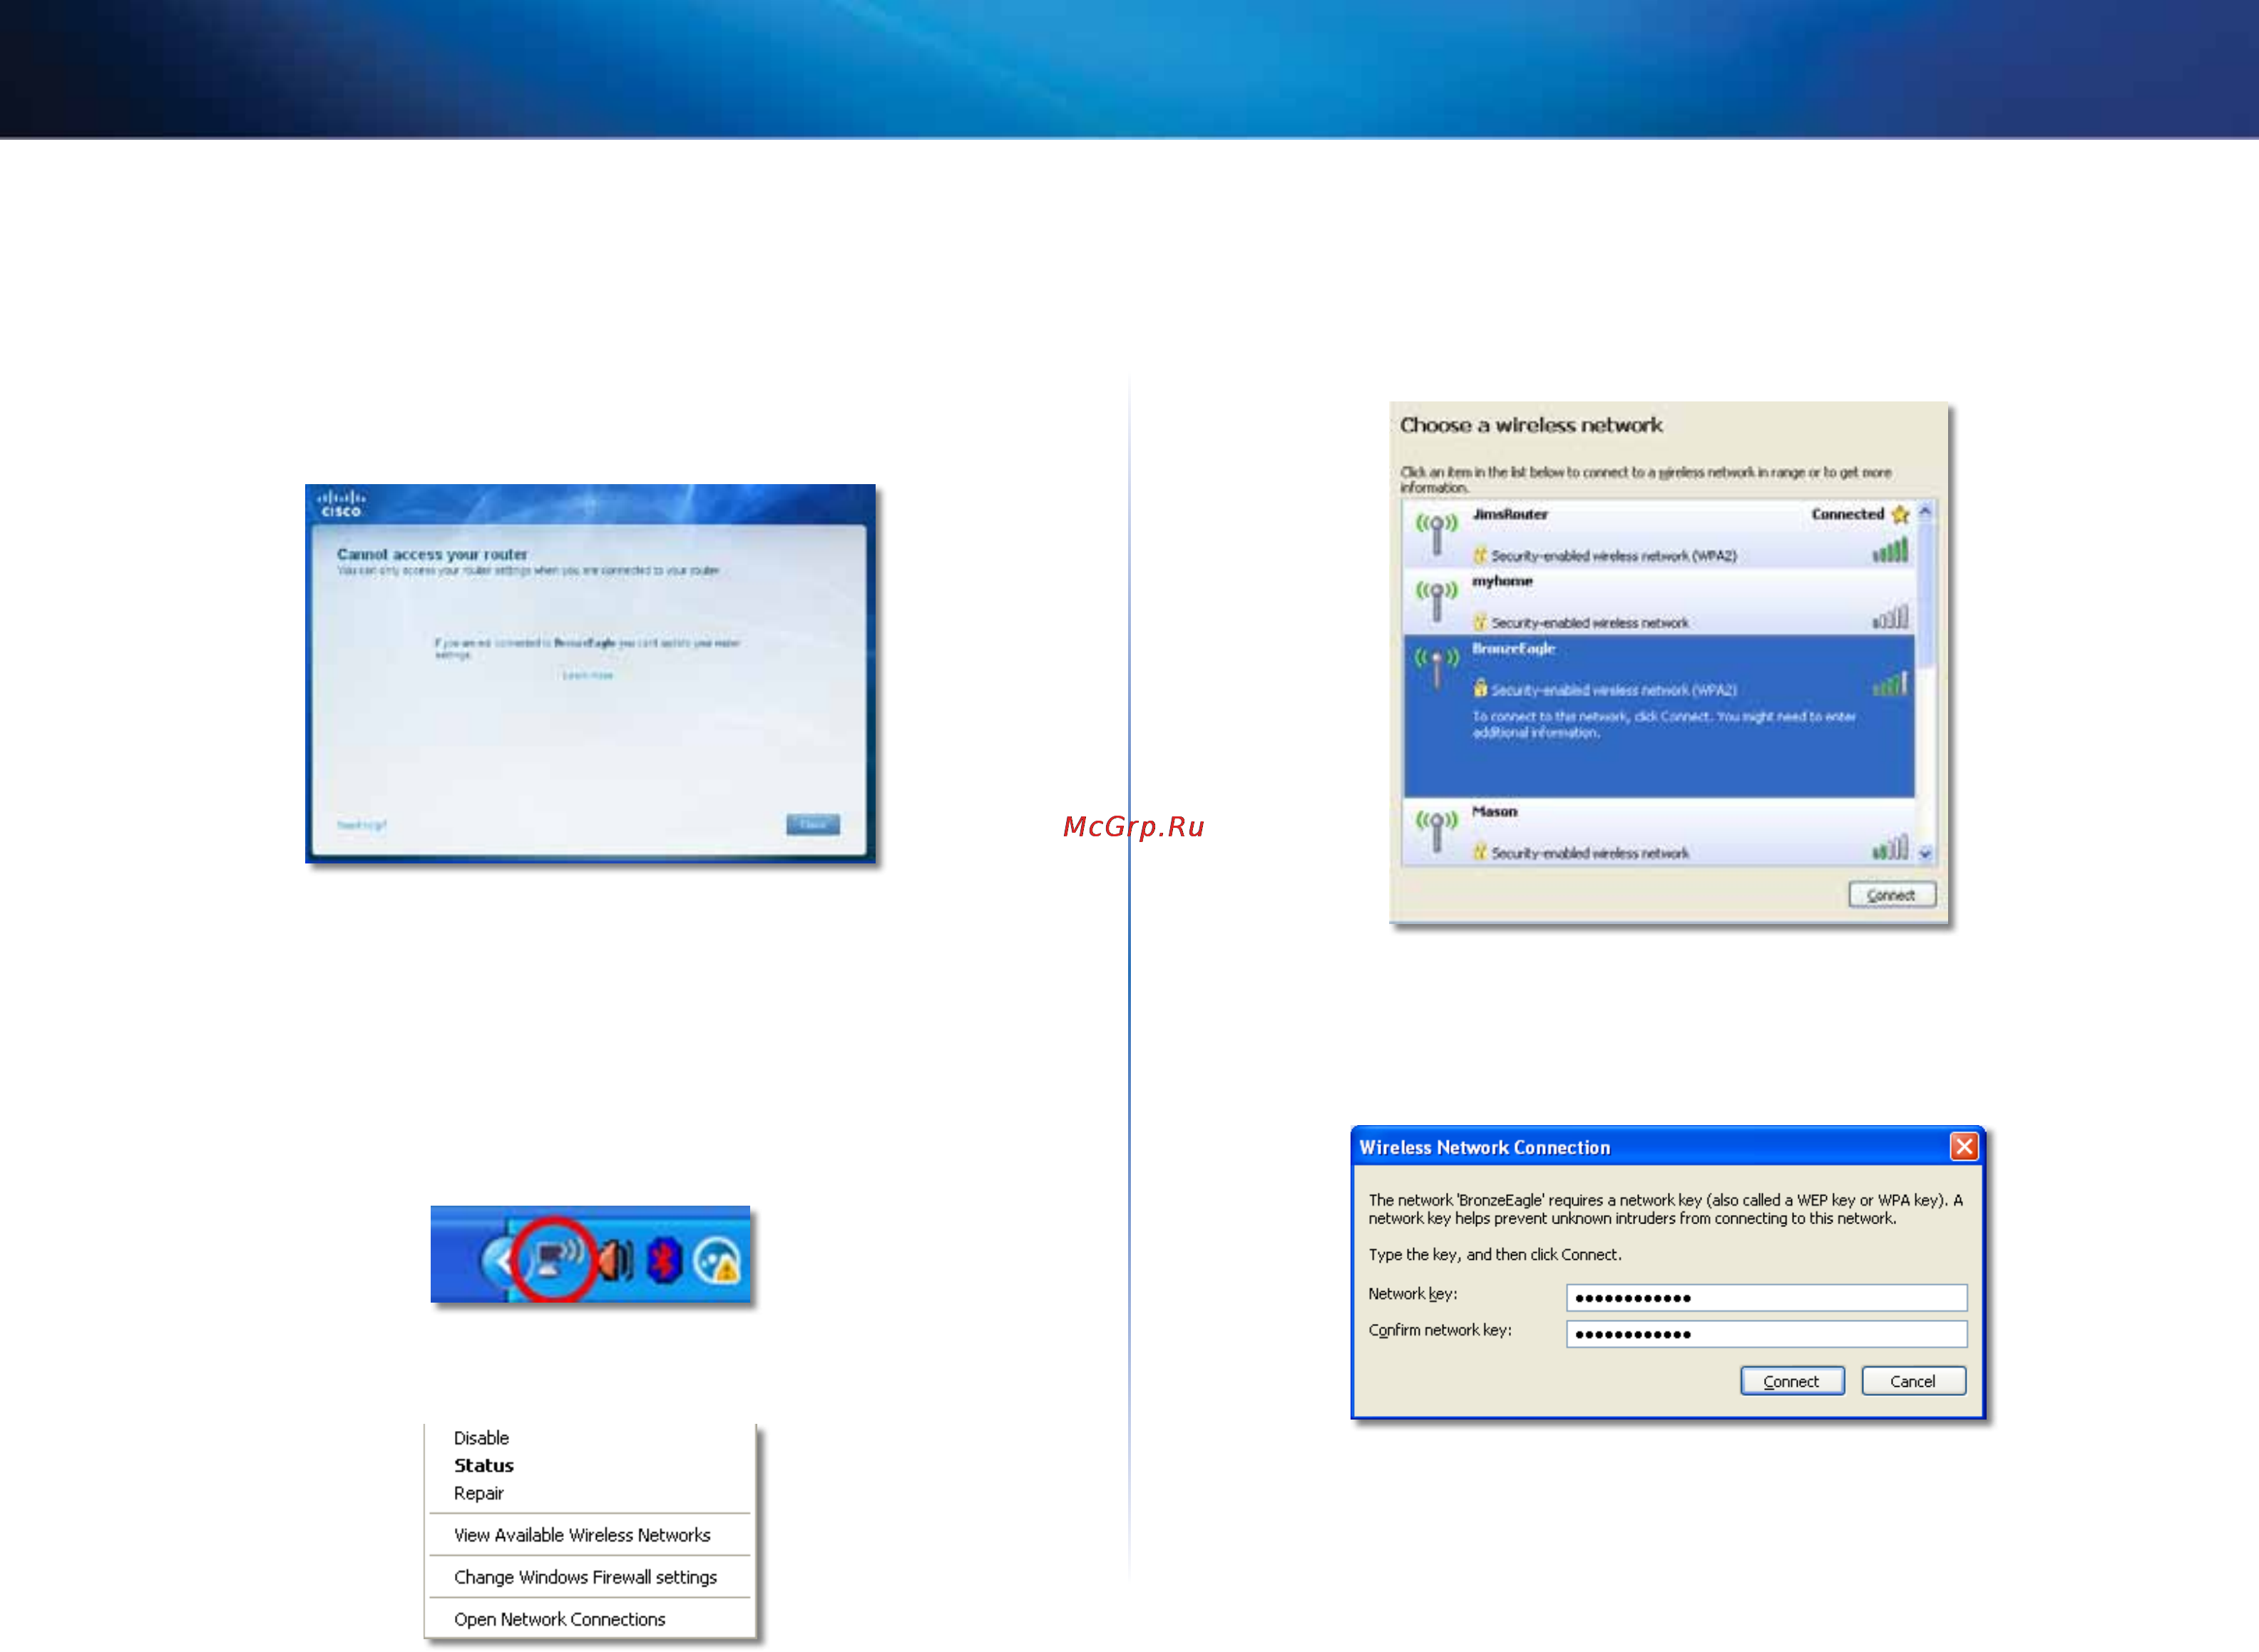Screen dimensions: 2259x1652
Task: Click the BronzeEagle security lock icon
Action: click(1480, 688)
